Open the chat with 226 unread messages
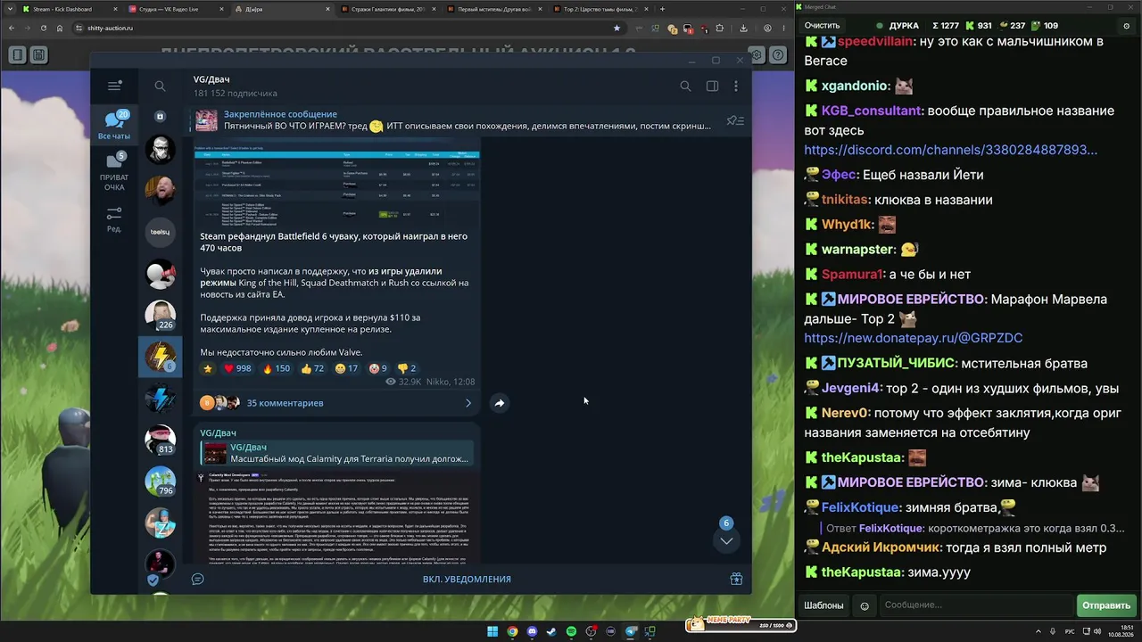 [x=161, y=316]
